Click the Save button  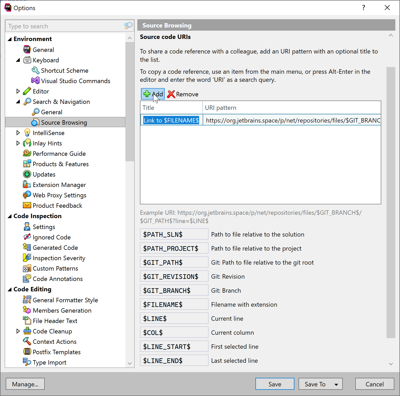click(x=275, y=384)
